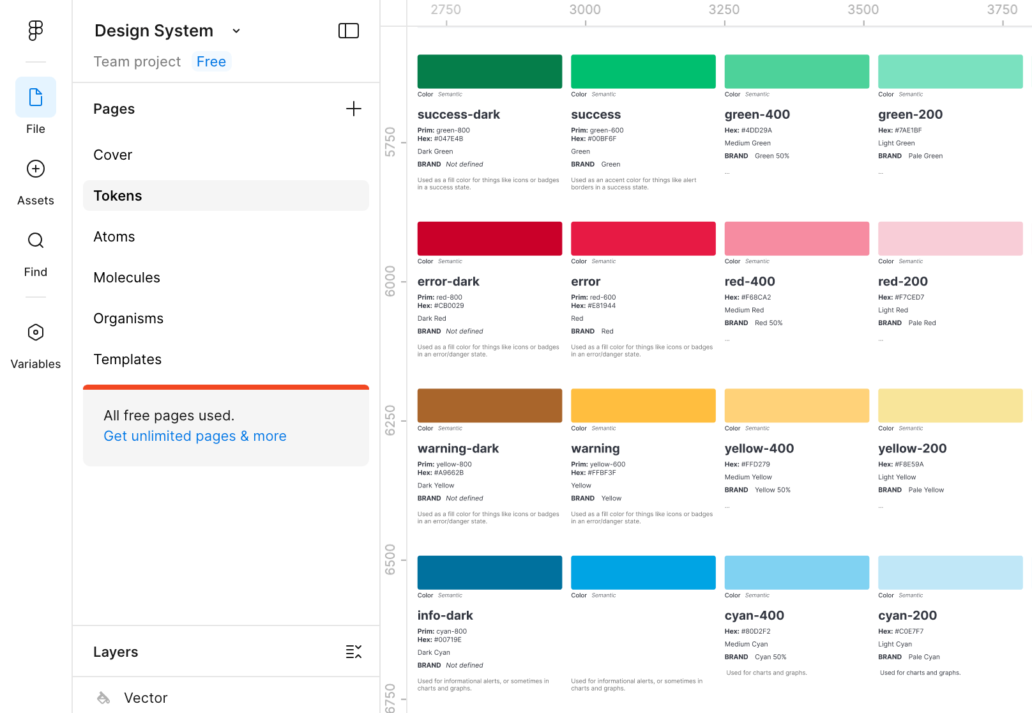1032x713 pixels.
Task: Click the green-200 title text
Action: 910,114
